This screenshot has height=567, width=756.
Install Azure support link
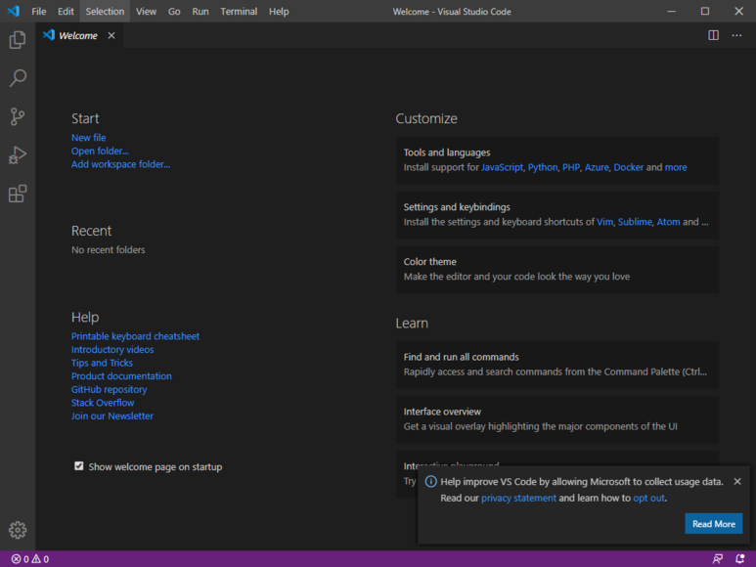point(597,167)
